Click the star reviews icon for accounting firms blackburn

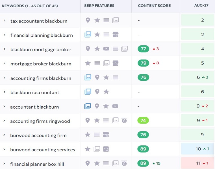click(106, 77)
